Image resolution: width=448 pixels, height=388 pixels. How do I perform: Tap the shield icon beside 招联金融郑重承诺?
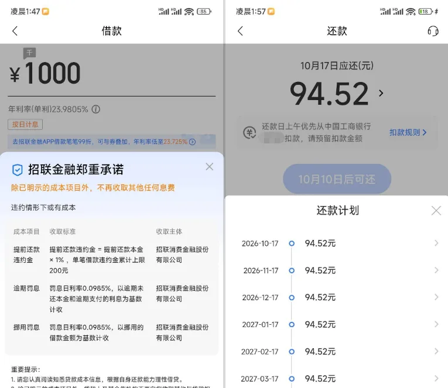pyautogui.click(x=17, y=170)
